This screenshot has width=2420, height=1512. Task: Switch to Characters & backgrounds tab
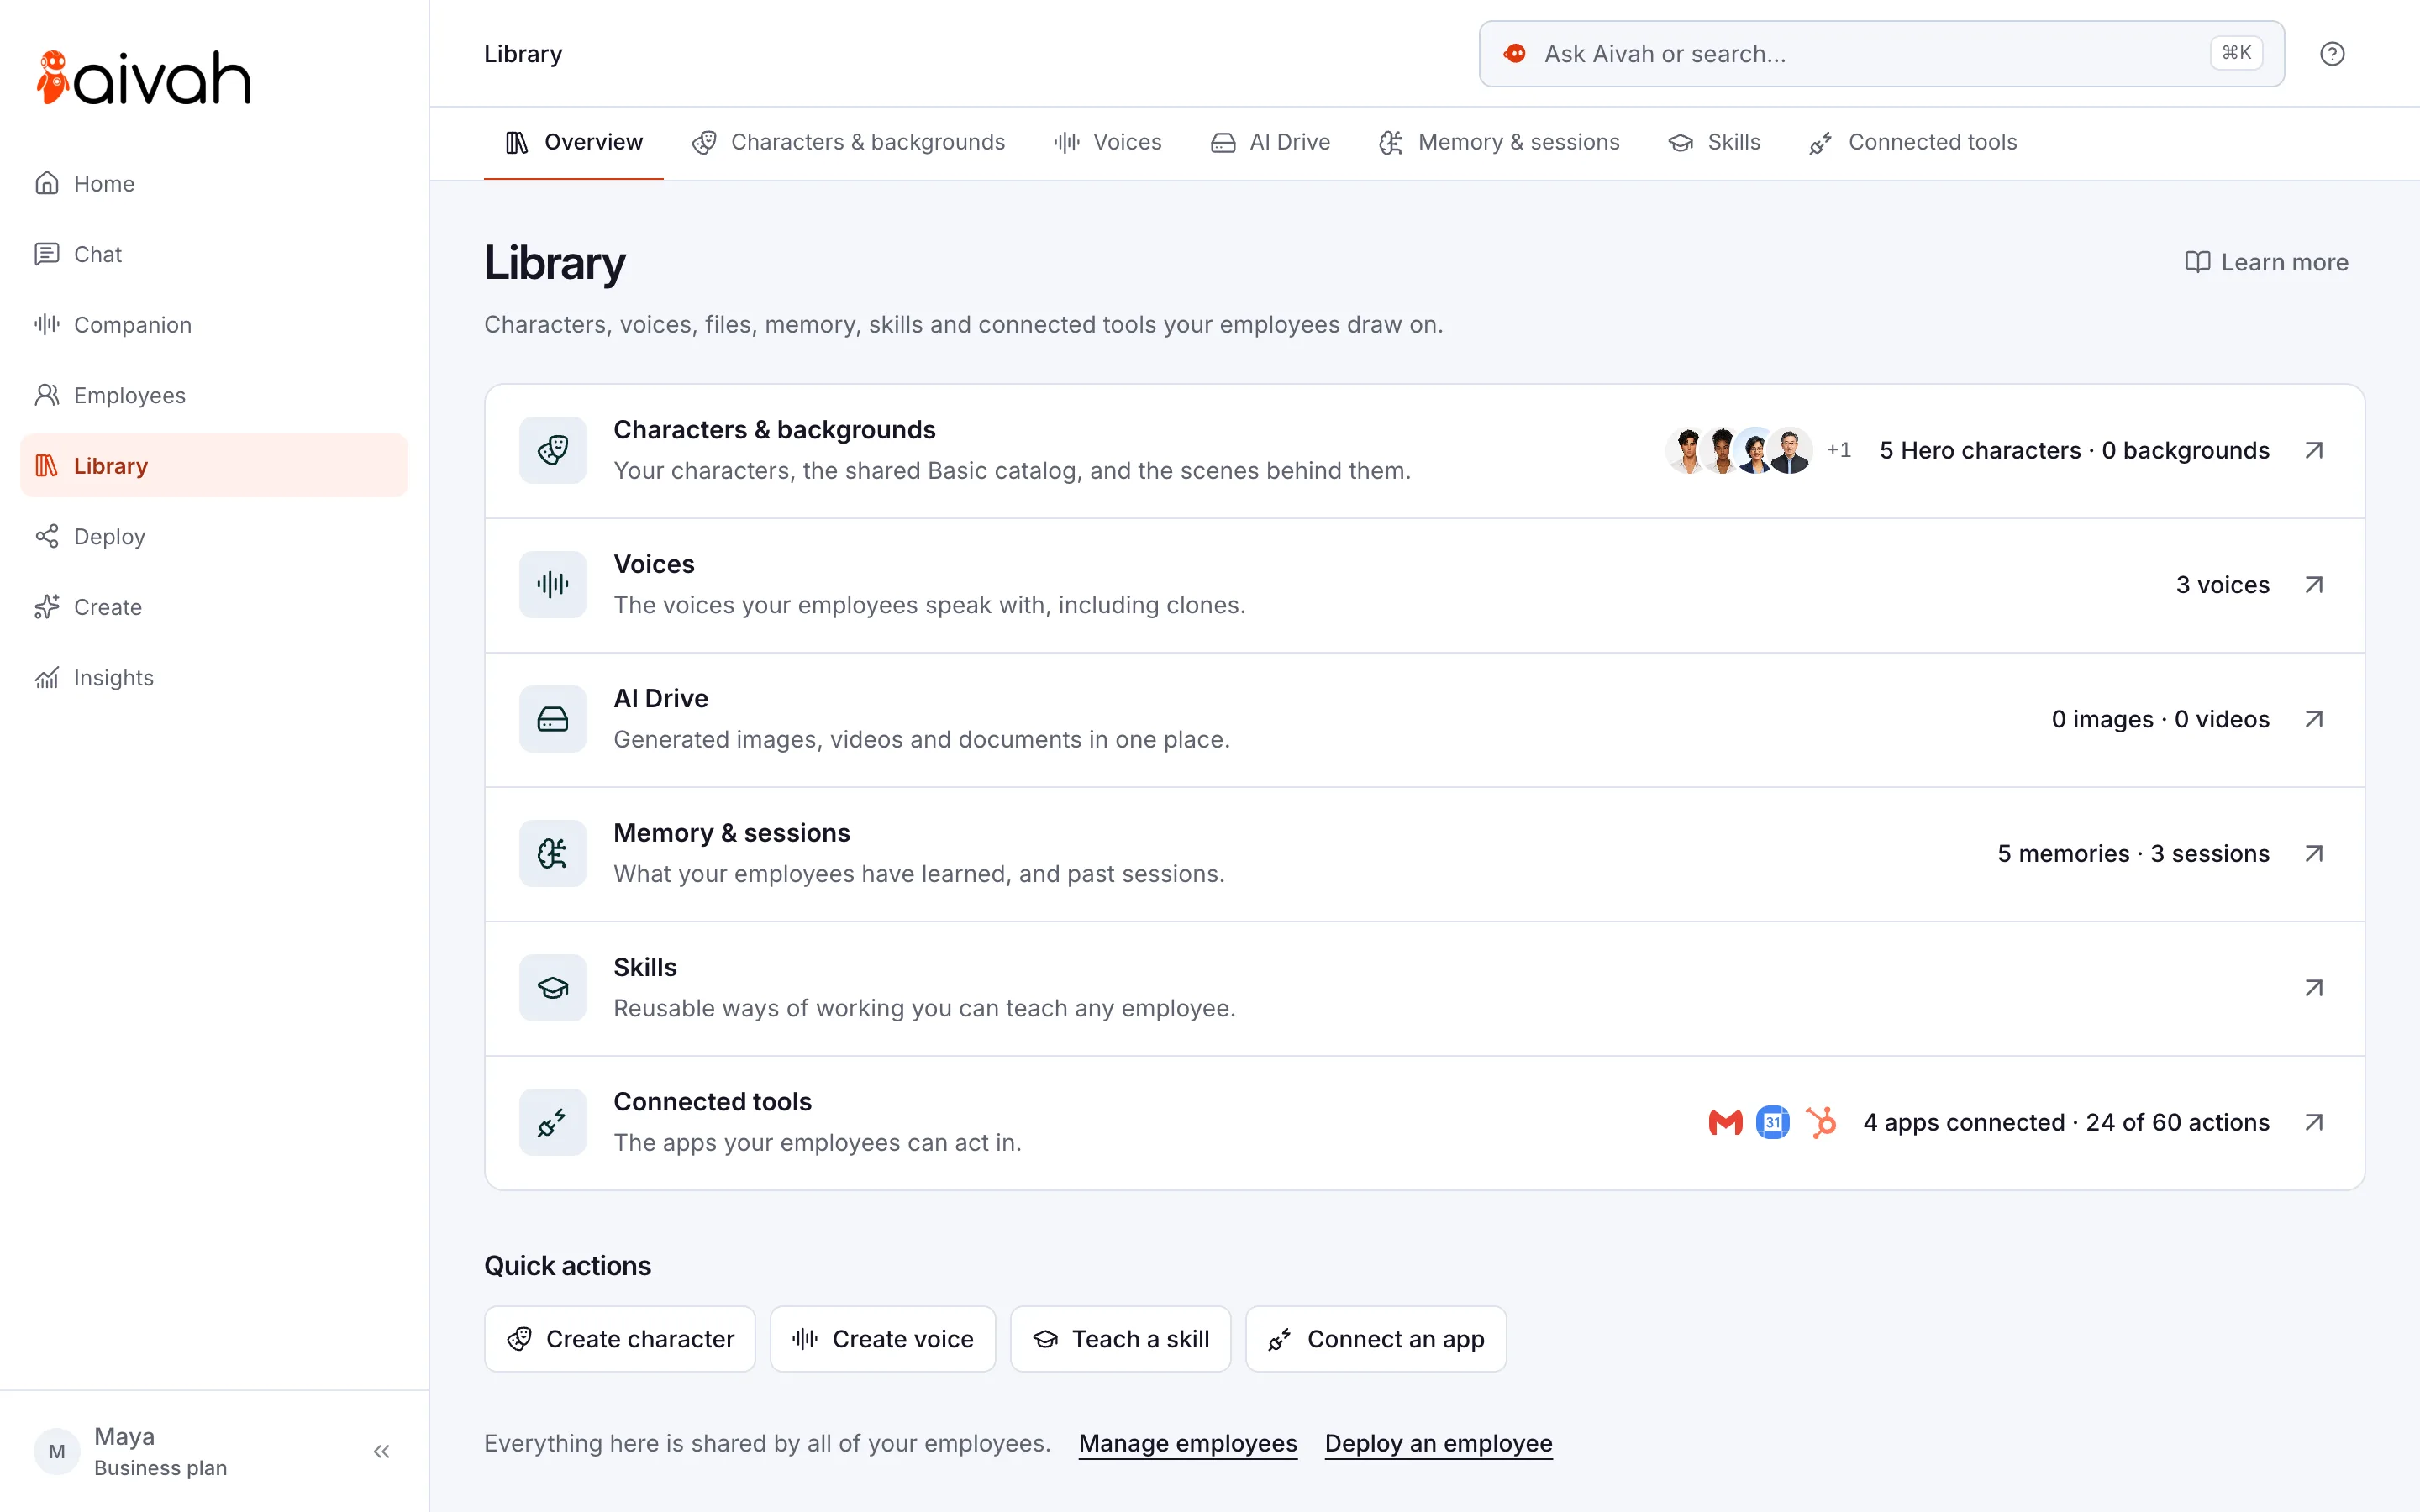[x=848, y=143]
